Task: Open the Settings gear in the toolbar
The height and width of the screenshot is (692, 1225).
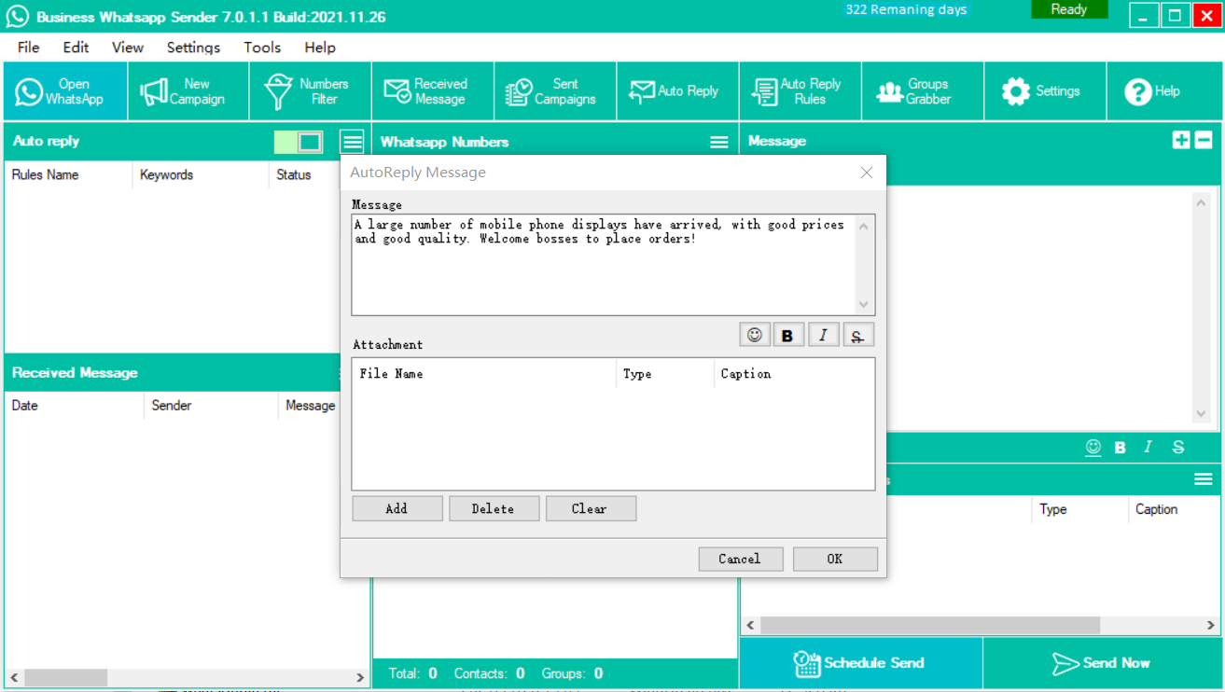Action: (1045, 91)
